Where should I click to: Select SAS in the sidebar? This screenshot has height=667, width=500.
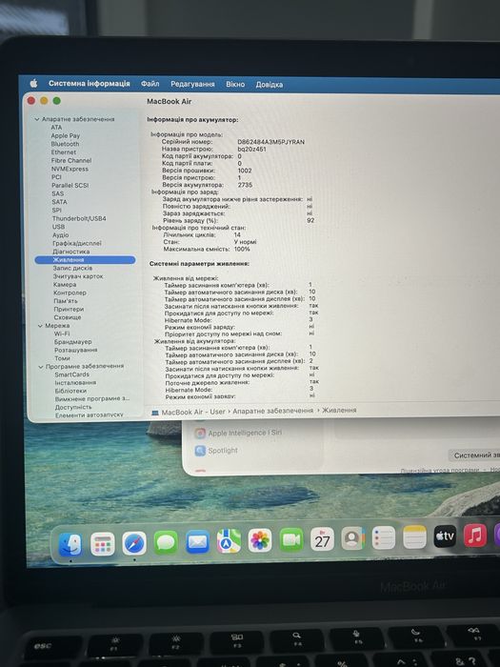[x=58, y=193]
